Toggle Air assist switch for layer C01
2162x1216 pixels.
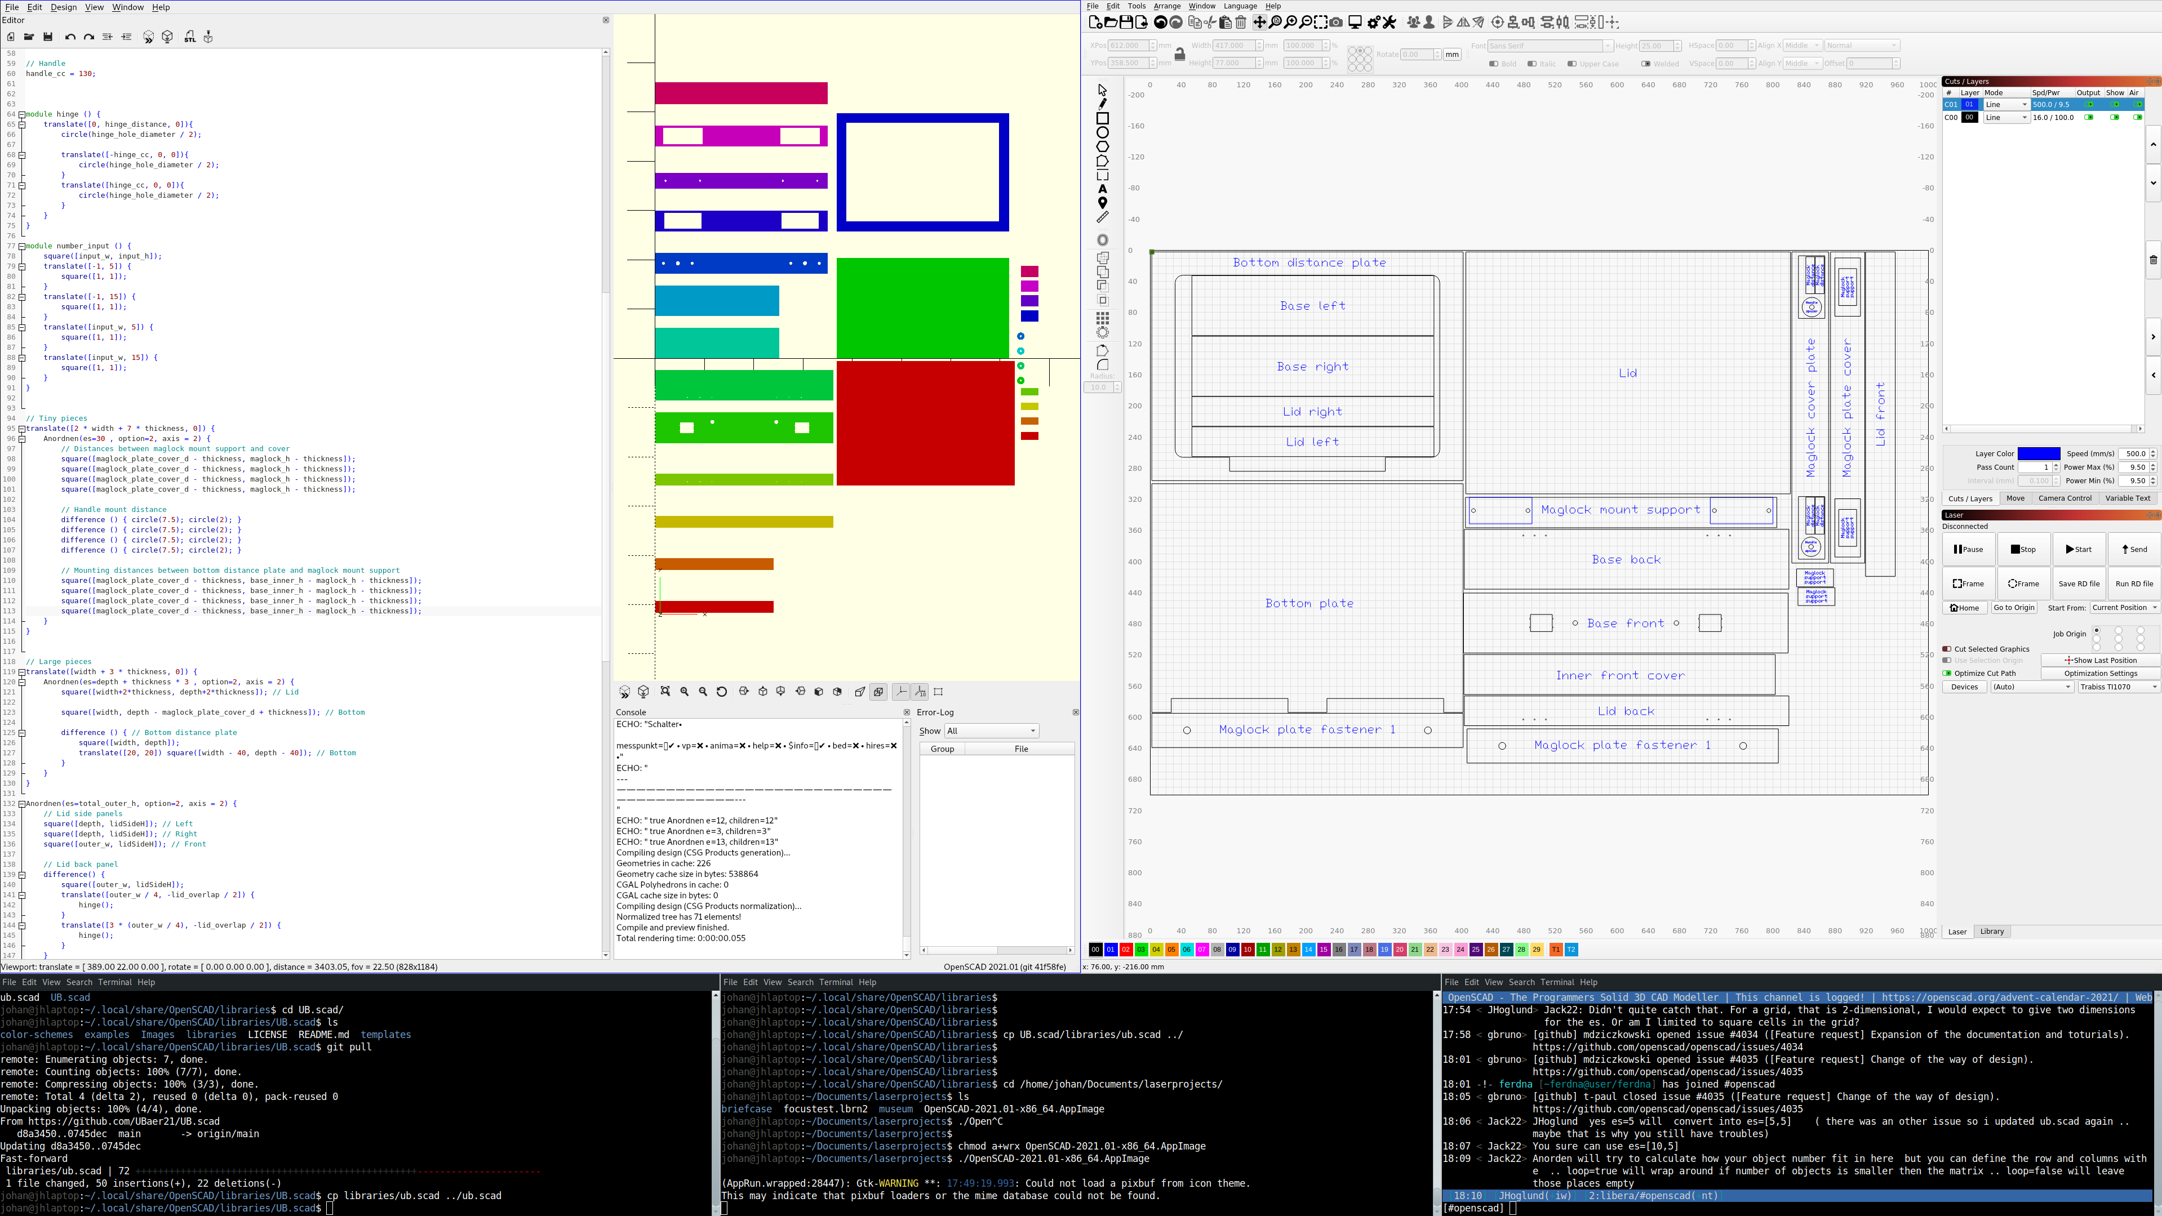[x=2137, y=105]
